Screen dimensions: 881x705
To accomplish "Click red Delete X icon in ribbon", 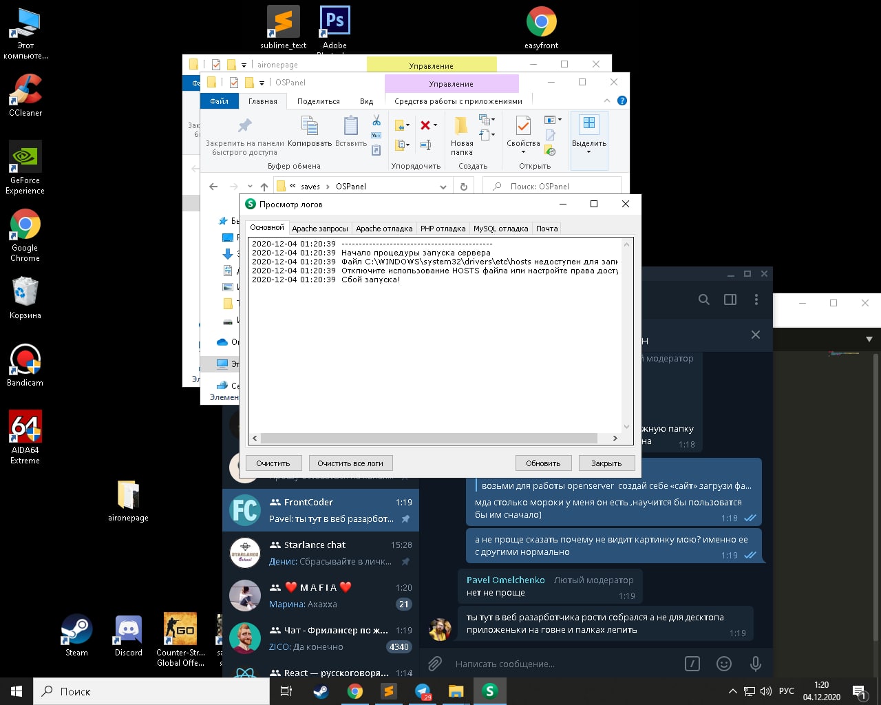I will click(x=425, y=125).
